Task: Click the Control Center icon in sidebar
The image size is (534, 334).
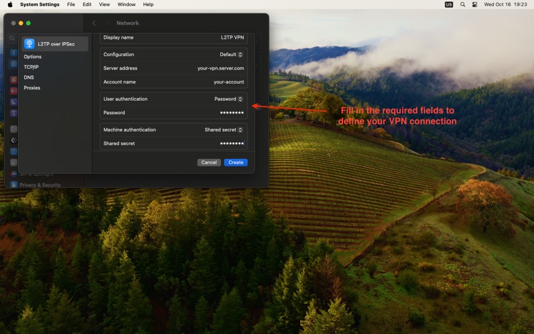Action: point(13,162)
